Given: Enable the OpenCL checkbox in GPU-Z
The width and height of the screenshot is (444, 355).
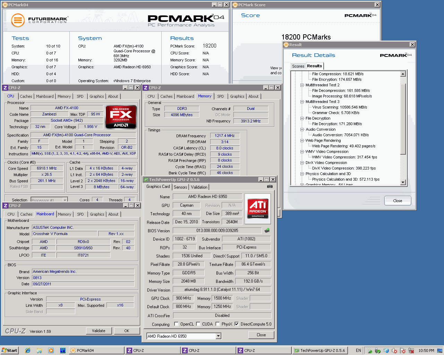Looking at the screenshot, I should pos(176,324).
